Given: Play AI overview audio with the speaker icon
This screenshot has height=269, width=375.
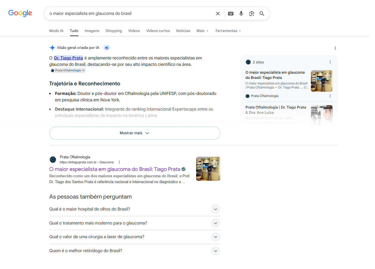Looking at the screenshot, I should click(x=107, y=48).
